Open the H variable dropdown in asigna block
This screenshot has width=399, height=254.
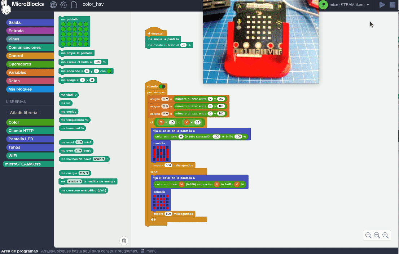tap(165, 99)
